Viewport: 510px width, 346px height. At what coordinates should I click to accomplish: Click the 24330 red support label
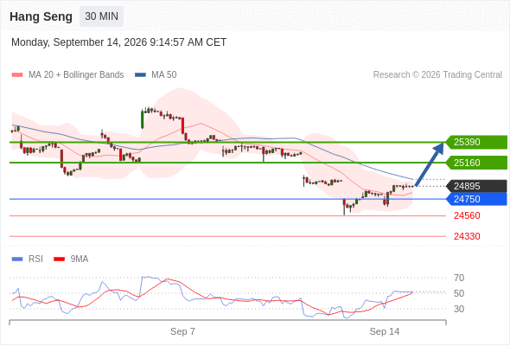tap(467, 236)
